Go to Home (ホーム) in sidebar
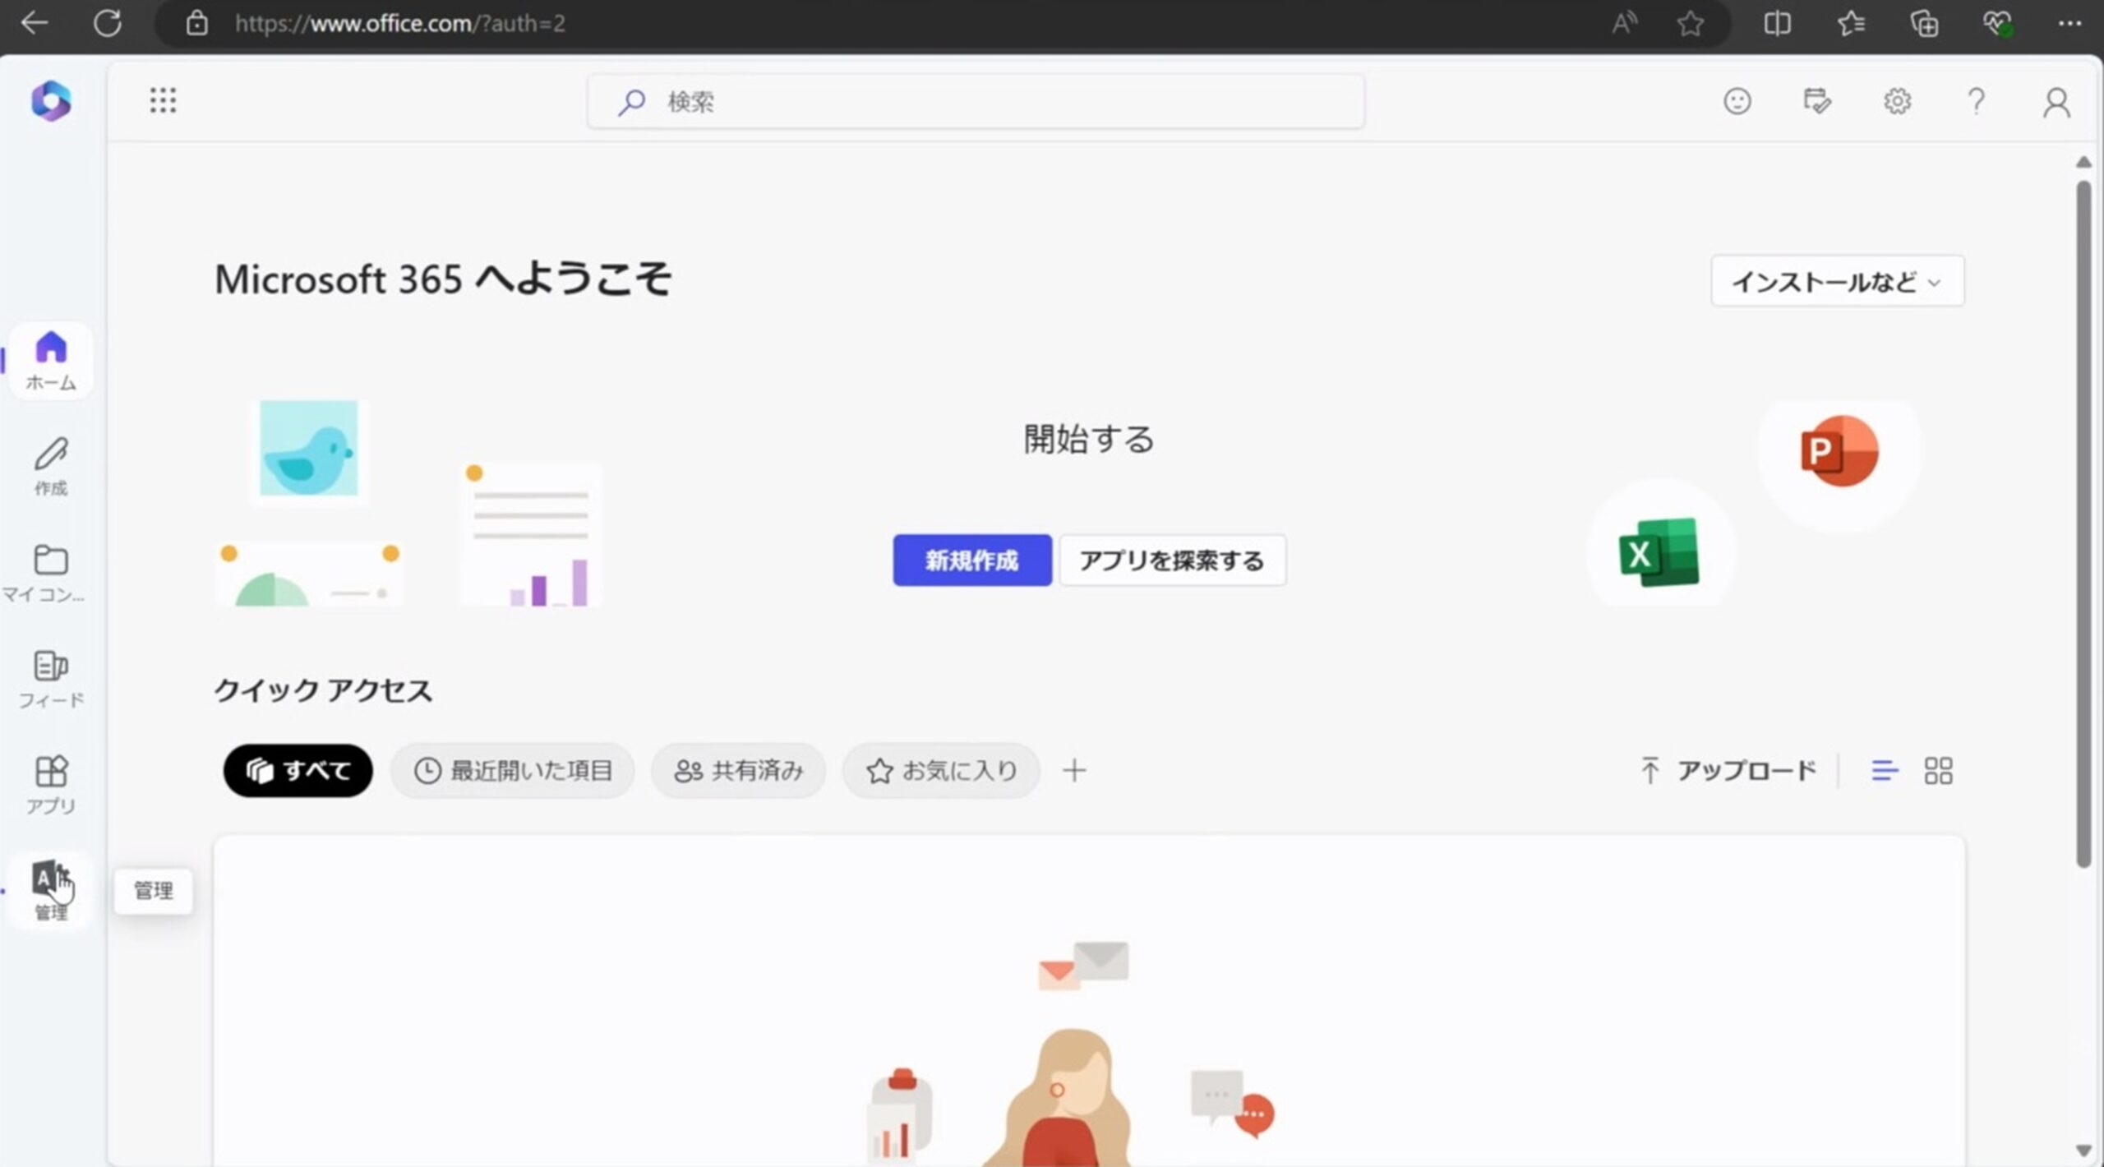 pos(51,361)
